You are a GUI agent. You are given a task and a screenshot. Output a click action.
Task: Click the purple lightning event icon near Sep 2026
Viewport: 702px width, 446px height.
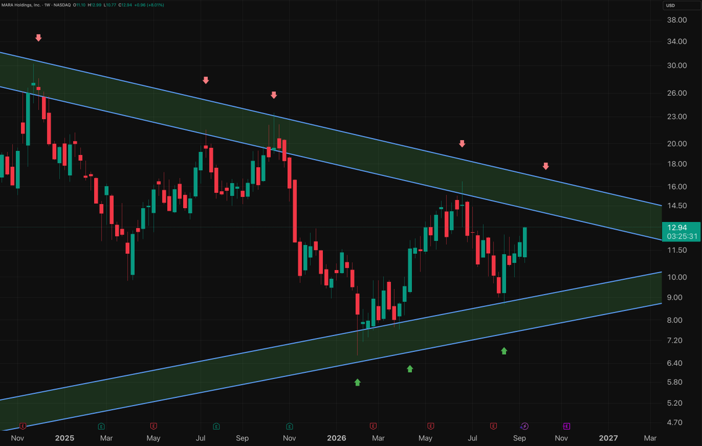click(524, 426)
